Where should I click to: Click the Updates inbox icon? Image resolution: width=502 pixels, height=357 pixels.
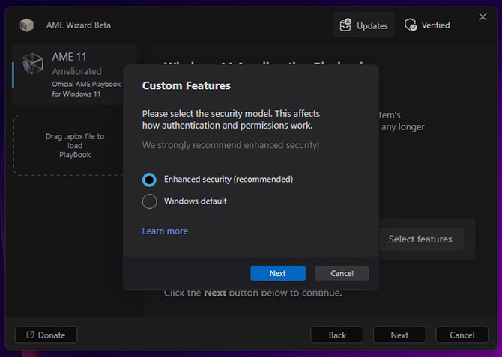[345, 25]
